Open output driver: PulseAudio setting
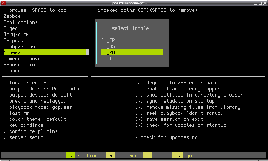 pos(42,89)
